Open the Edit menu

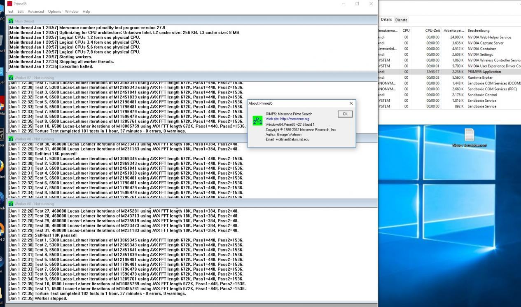(21, 12)
